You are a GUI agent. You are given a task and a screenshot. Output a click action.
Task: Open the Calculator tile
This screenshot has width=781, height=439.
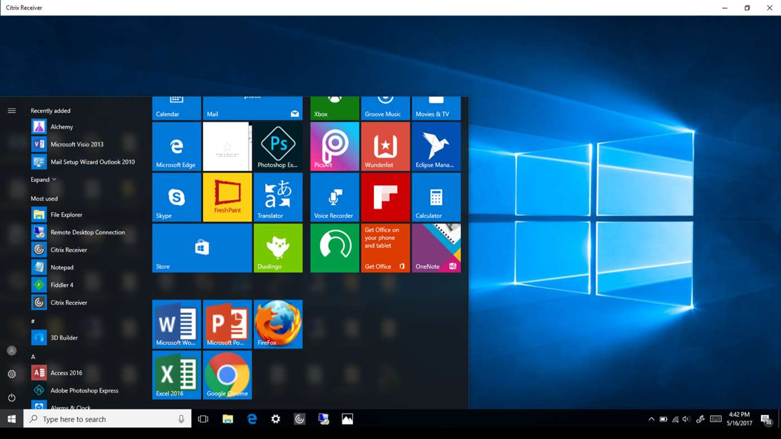click(436, 196)
